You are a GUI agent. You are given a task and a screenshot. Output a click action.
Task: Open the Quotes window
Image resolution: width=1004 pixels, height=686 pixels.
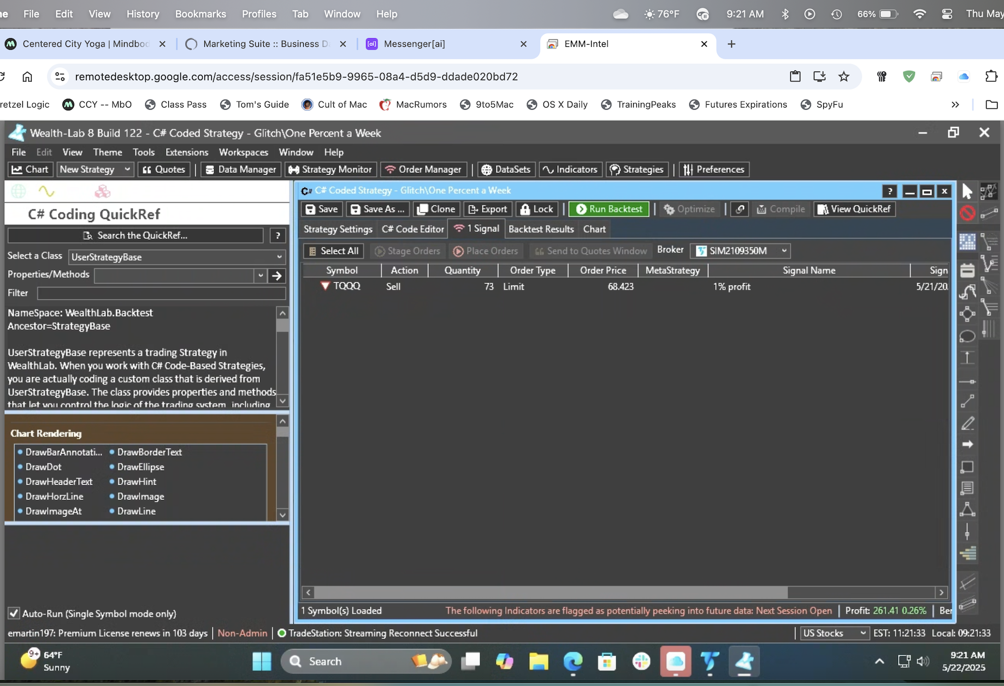tap(164, 169)
